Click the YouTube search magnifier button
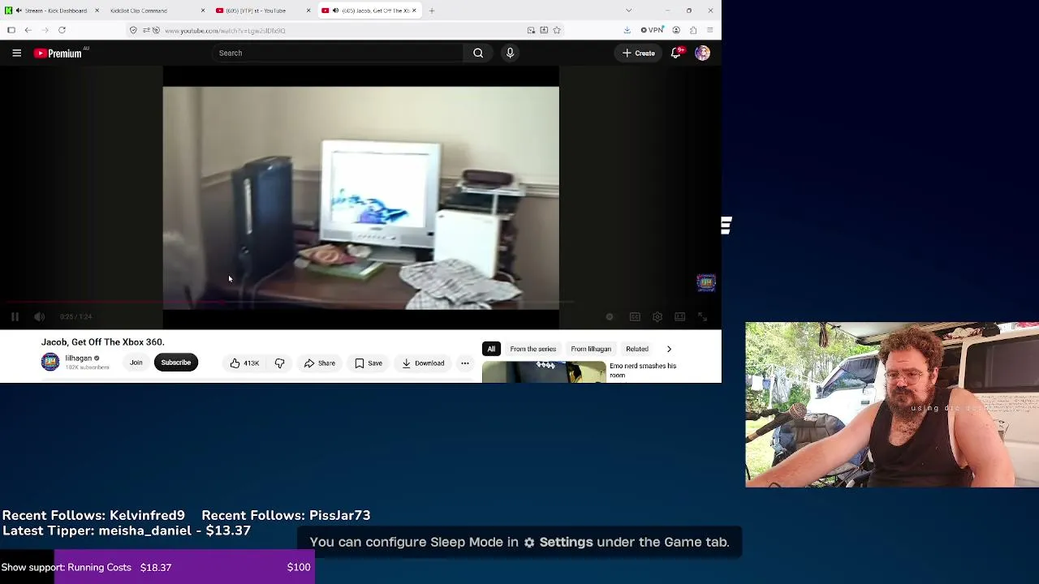The height and width of the screenshot is (584, 1039). 478,53
